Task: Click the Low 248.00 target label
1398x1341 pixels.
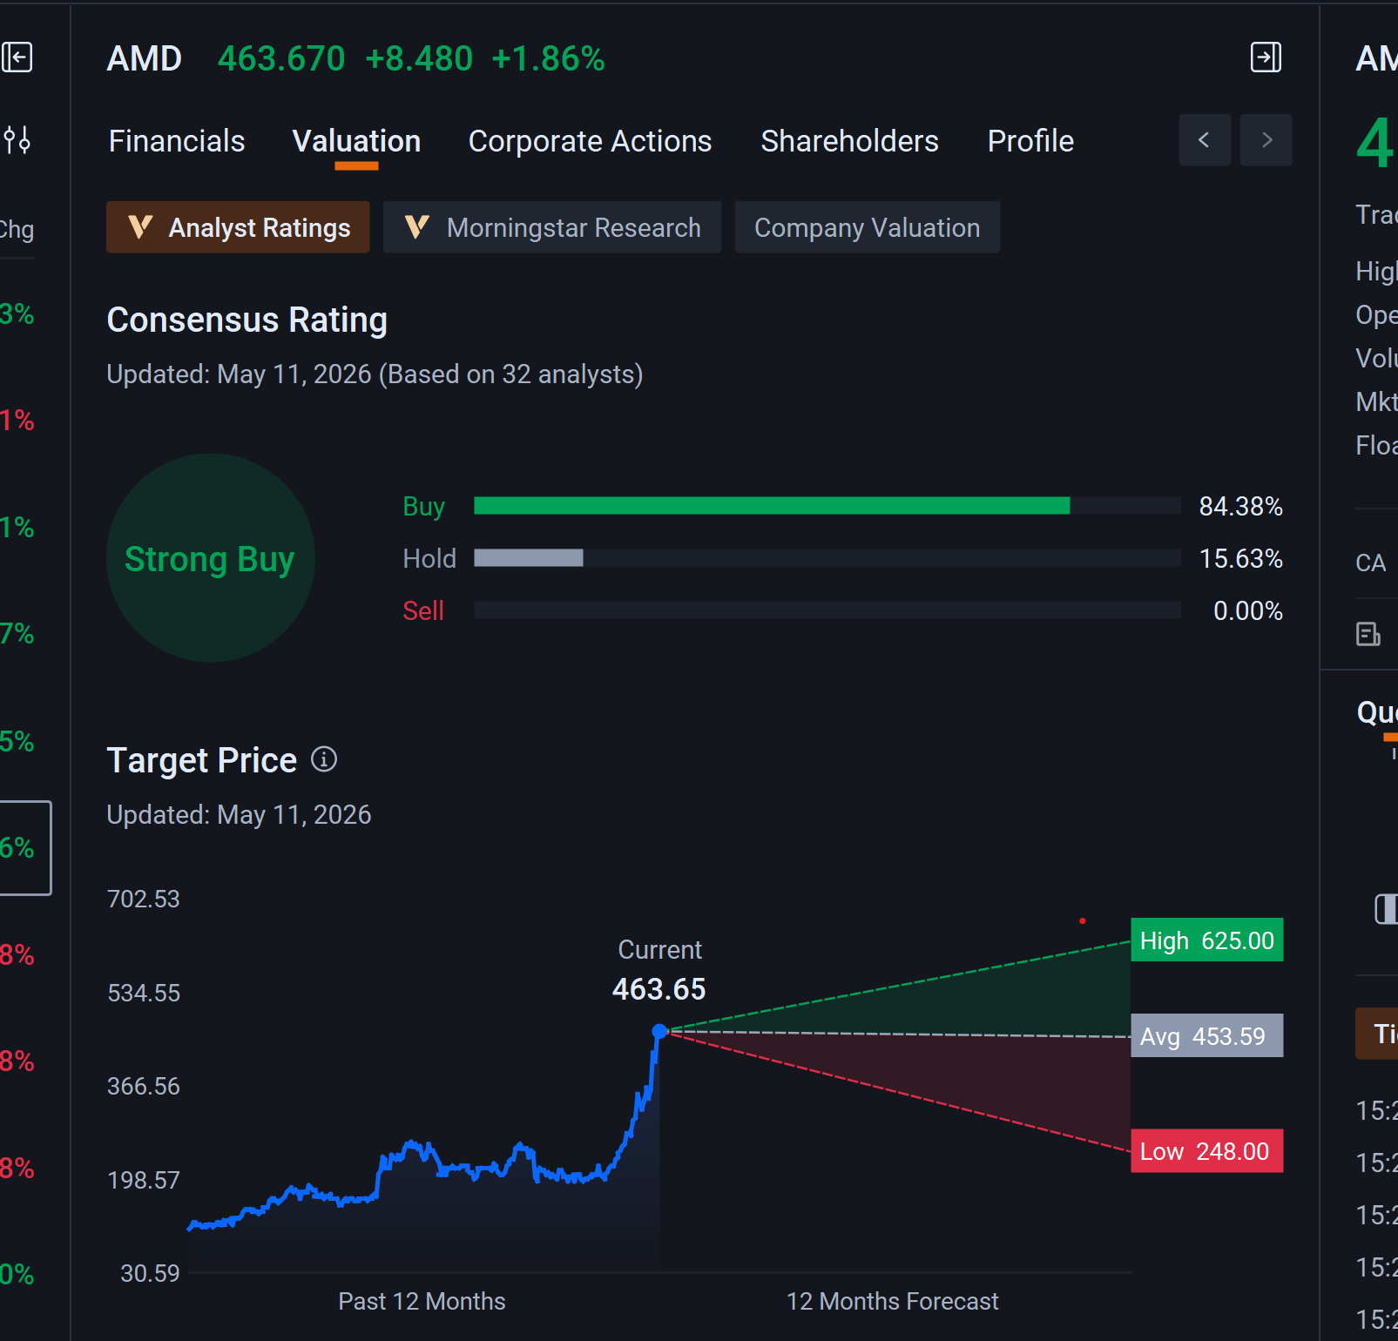Action: 1207,1151
